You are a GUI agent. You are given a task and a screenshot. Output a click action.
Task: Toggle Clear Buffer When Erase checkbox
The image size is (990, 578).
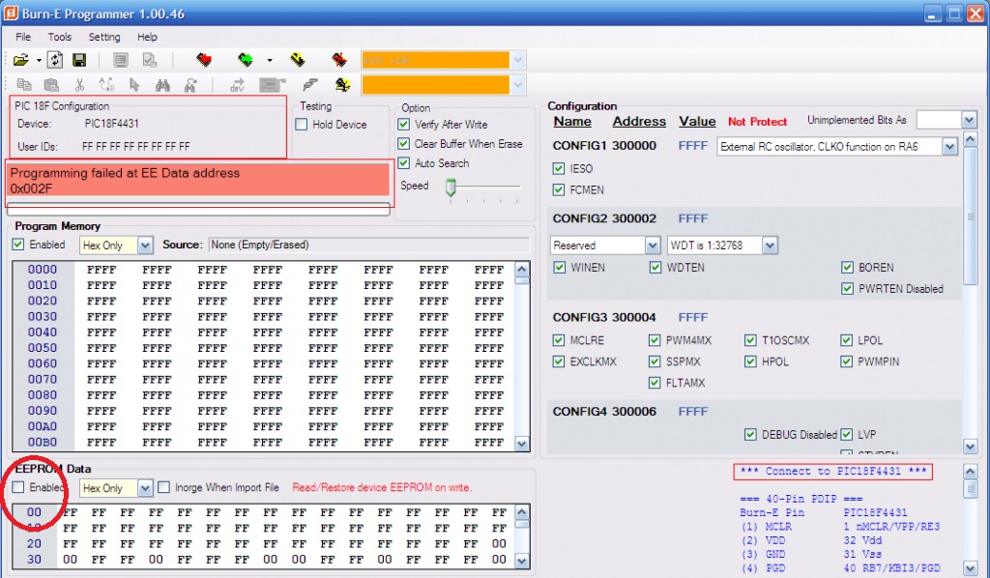(x=403, y=144)
